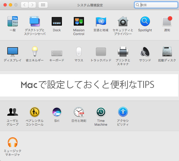The image size is (179, 161).
Task: Open サウンド speaker icon
Action: [x=145, y=52]
